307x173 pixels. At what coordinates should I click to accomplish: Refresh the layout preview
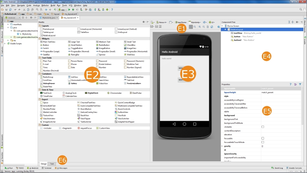[x=212, y=27]
